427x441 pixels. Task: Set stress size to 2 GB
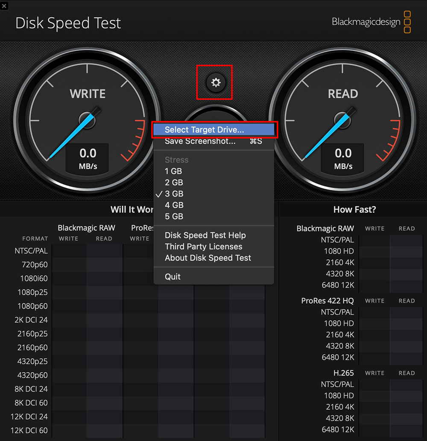[x=214, y=182]
